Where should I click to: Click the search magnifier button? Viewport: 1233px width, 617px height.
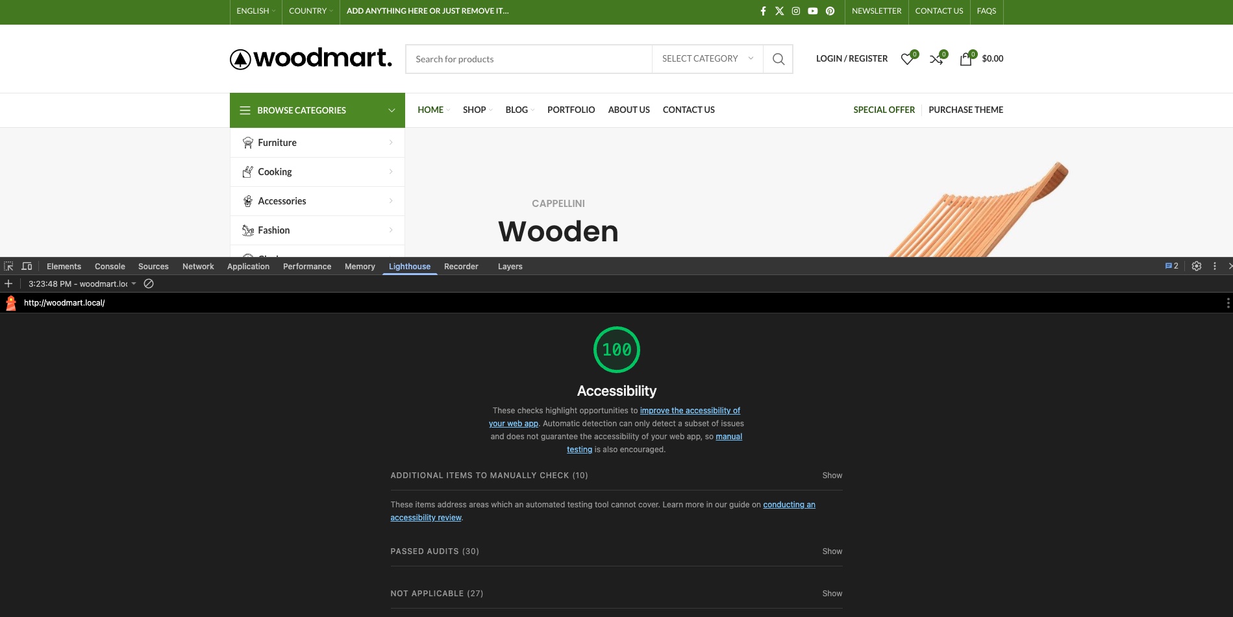778,59
